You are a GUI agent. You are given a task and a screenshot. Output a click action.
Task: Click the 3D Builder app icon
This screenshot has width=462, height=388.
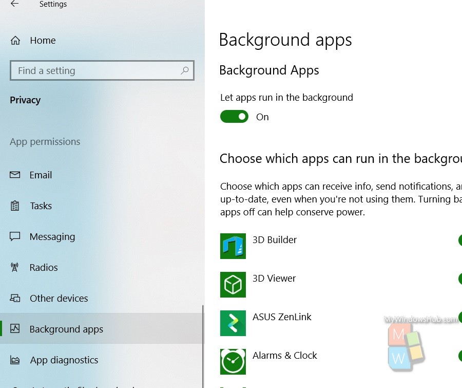233,246
